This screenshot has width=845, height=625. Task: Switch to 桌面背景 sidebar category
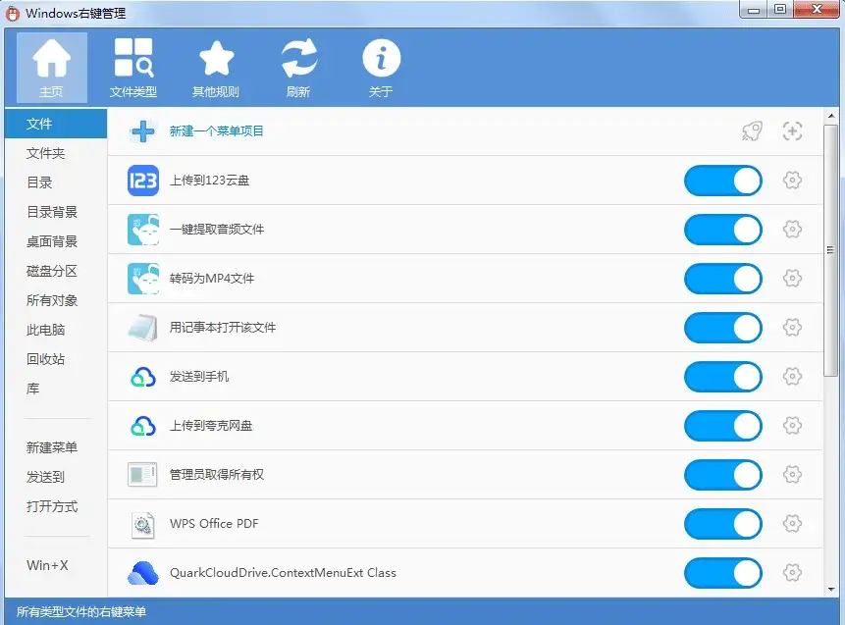point(52,241)
